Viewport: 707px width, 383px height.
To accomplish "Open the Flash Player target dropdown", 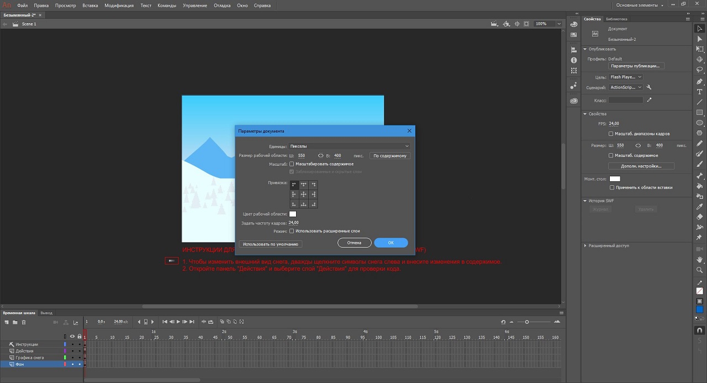I will [626, 77].
